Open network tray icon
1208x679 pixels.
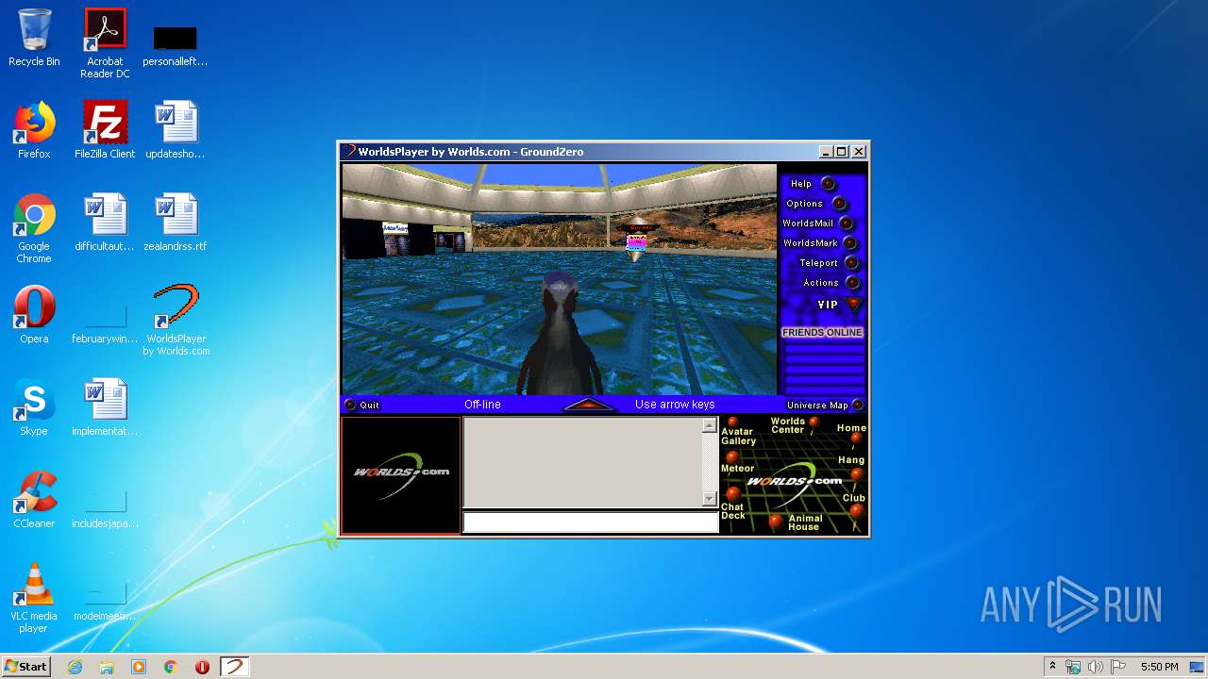[1073, 667]
